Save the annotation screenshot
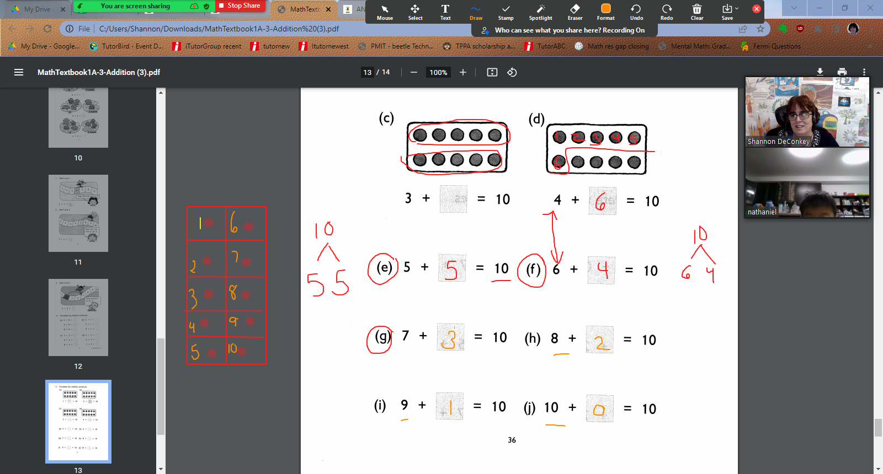This screenshot has height=474, width=883. click(x=727, y=12)
